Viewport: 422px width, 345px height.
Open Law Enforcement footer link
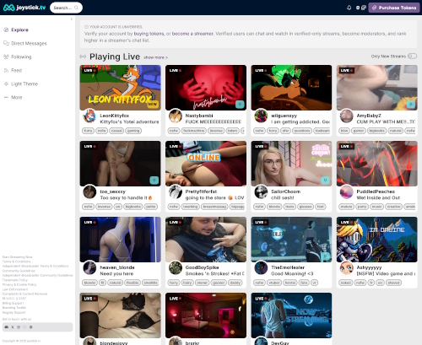(x=15, y=289)
